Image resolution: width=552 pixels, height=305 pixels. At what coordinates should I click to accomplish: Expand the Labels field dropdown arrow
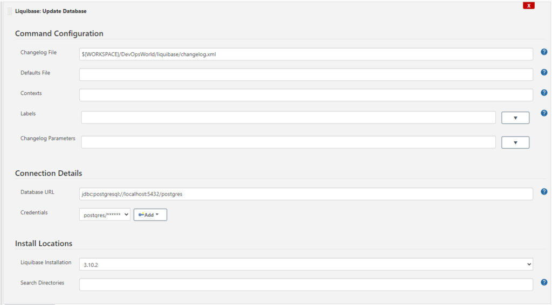(515, 118)
